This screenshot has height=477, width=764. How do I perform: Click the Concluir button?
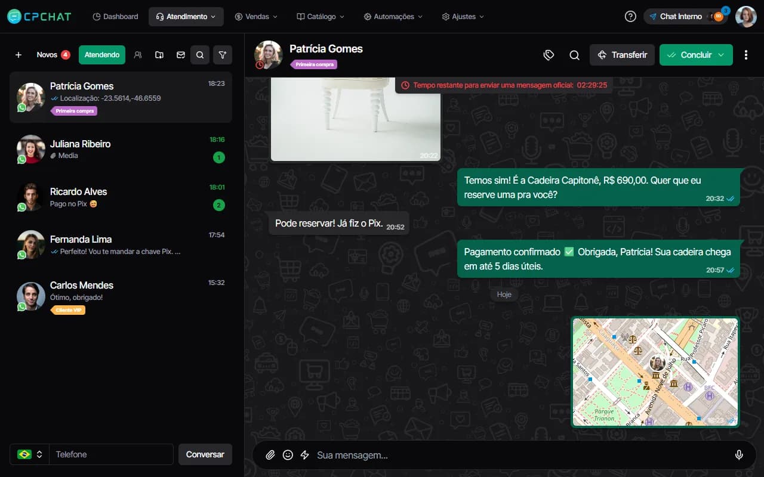[x=696, y=55]
